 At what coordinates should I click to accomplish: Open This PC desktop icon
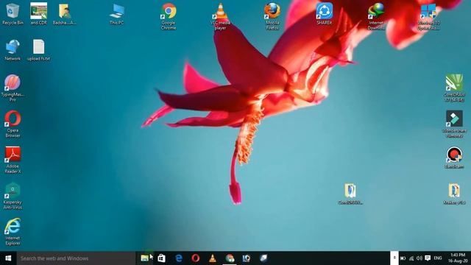coord(116,14)
